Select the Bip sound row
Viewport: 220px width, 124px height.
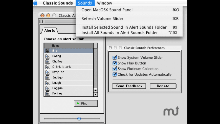[69, 51]
